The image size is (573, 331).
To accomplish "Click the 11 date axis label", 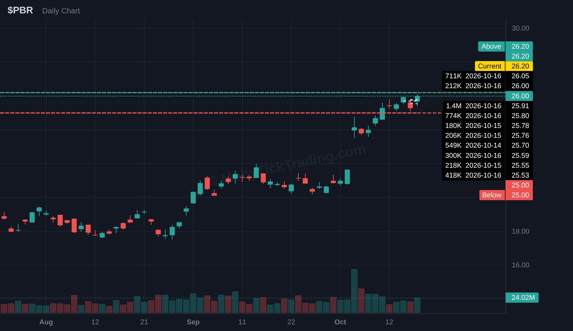I will pos(242,322).
